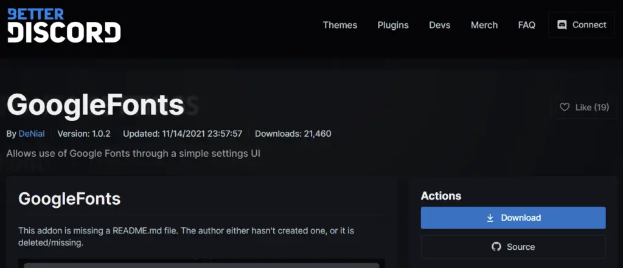This screenshot has height=268, width=623.
Task: Open the Devs nav item
Action: (439, 25)
